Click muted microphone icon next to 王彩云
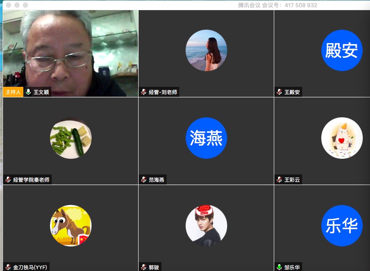 279,180
